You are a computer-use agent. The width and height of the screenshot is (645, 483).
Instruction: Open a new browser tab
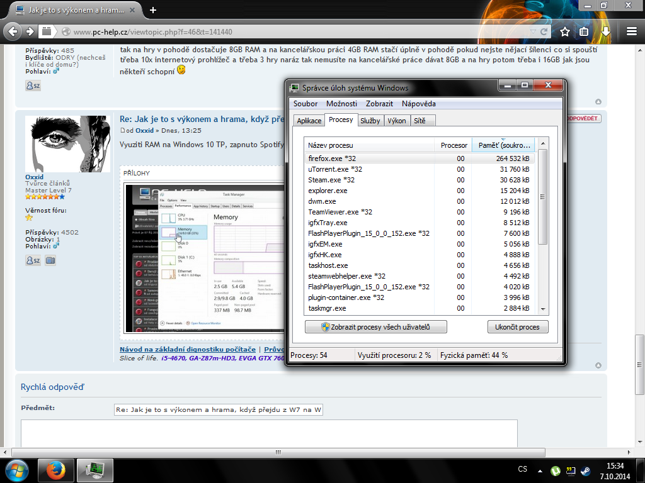(153, 10)
